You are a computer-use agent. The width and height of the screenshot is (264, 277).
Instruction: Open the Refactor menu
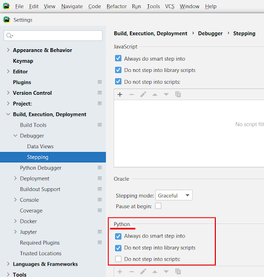(x=116, y=6)
